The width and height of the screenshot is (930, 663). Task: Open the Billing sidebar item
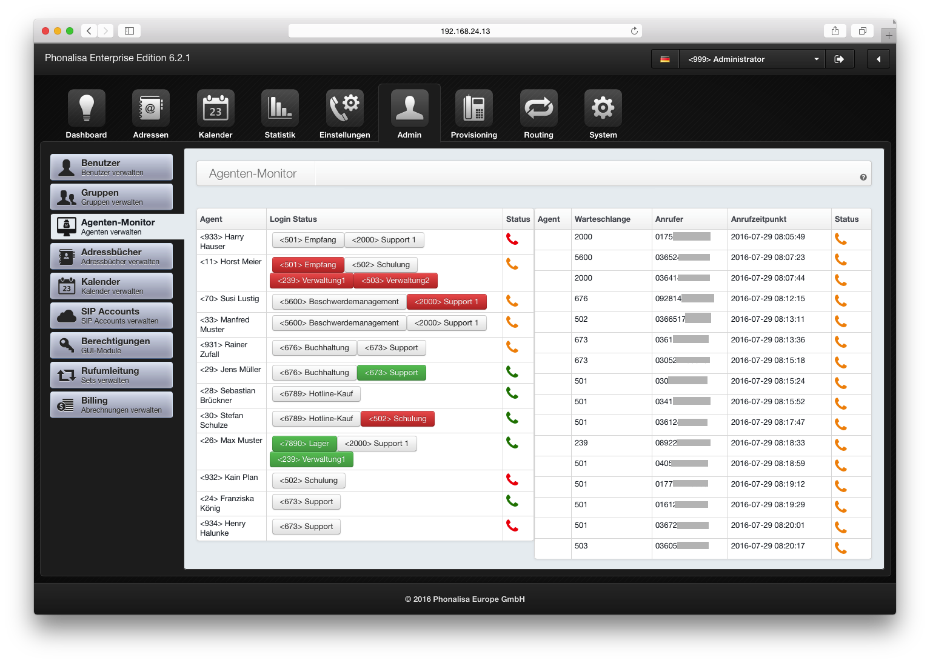click(x=112, y=405)
